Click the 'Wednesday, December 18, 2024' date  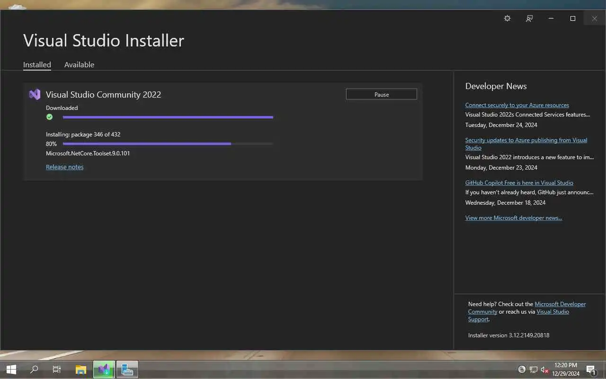point(505,203)
